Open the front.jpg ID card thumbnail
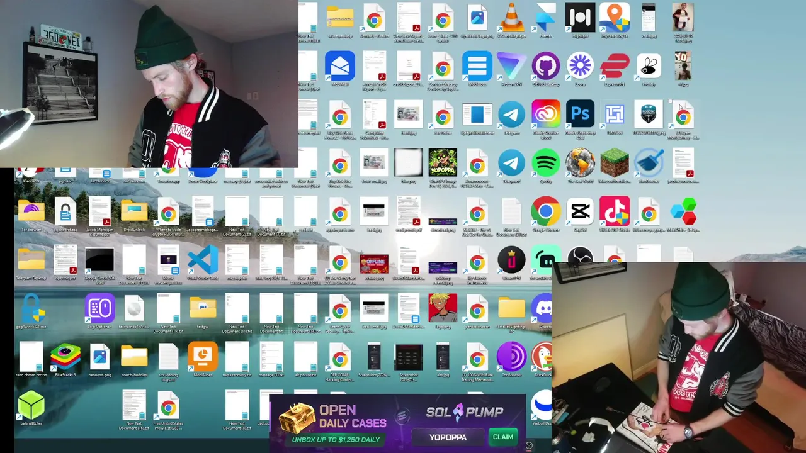The image size is (806, 453). 409,115
